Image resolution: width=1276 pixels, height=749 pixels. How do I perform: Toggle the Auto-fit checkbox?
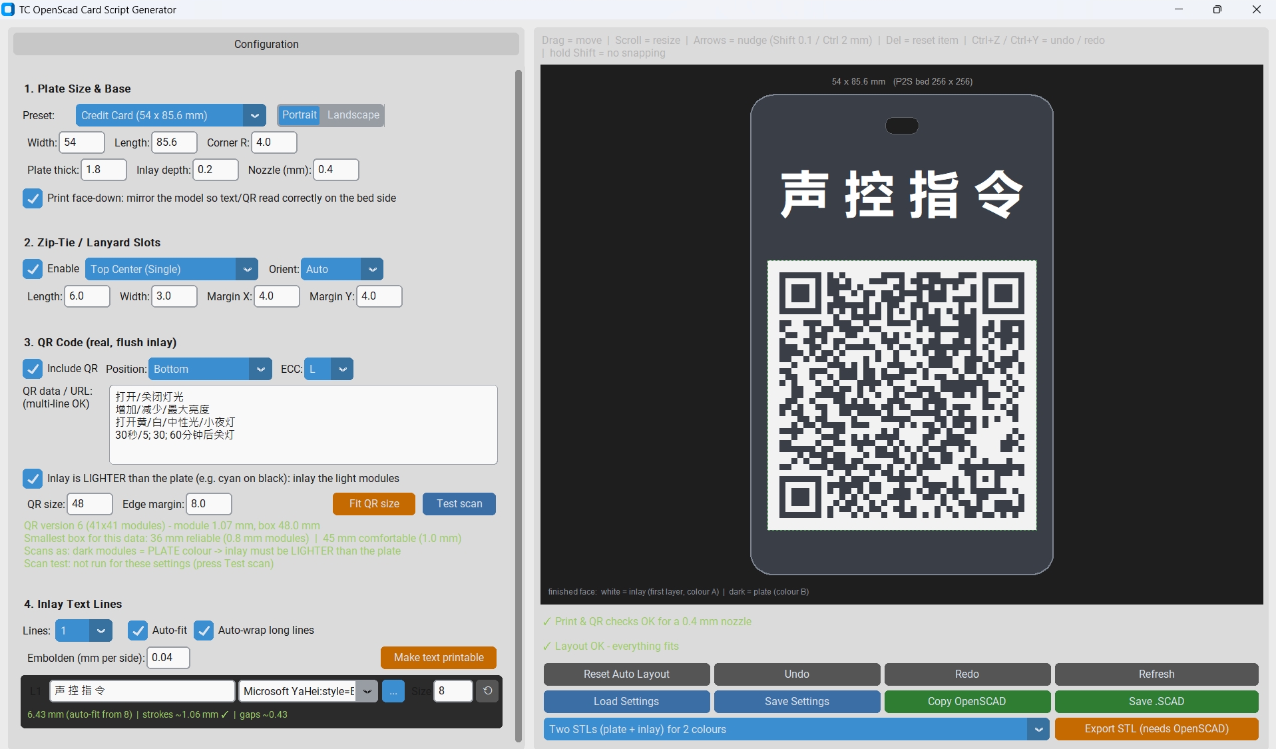point(138,630)
